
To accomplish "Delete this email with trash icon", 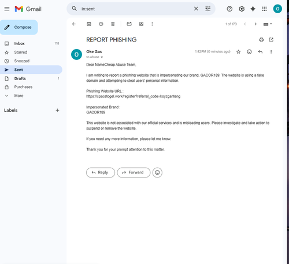I will (x=113, y=24).
